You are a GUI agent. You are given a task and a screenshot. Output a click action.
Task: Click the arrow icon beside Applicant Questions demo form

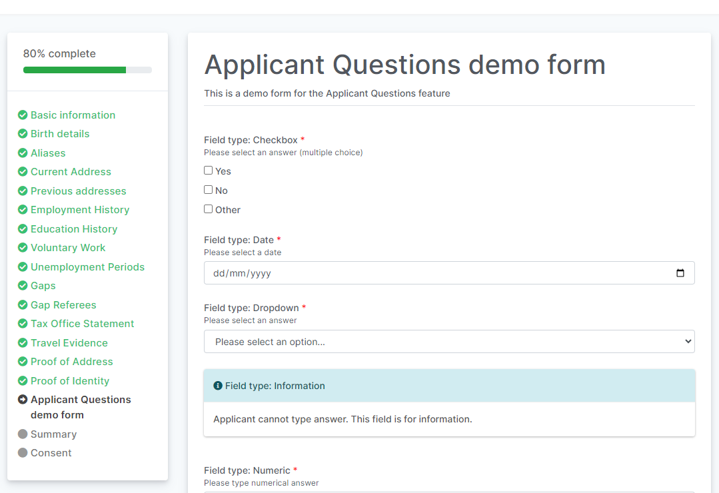pos(23,400)
